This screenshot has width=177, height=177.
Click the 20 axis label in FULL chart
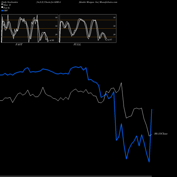(x=114, y=34)
